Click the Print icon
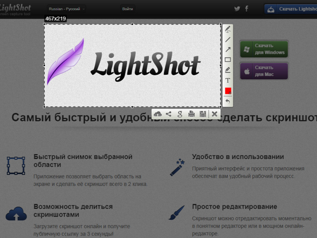The image size is (317, 238). coord(191,114)
